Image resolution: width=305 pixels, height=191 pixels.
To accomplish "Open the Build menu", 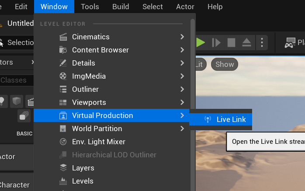I will 121,7.
